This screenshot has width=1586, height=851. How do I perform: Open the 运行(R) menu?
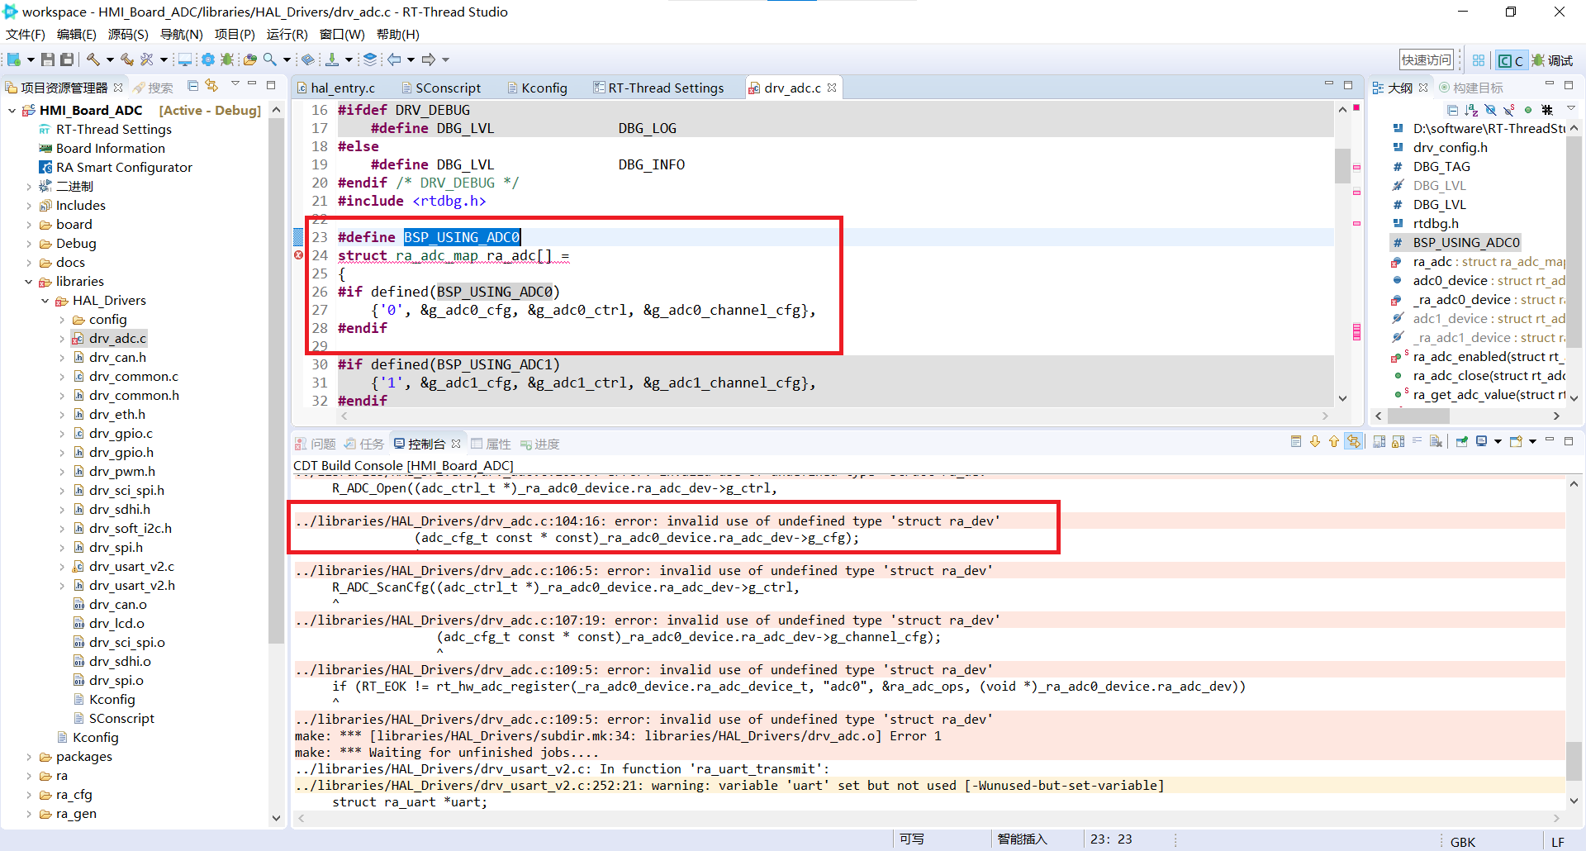[x=287, y=34]
